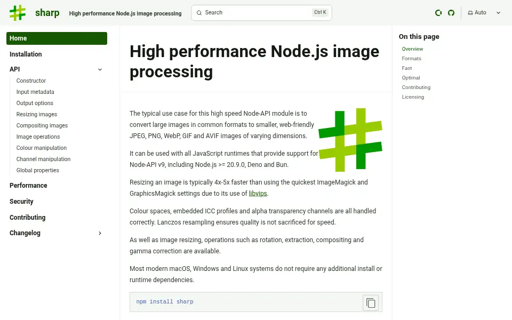
Task: Expand the Changelog section chevron
Action: 100,233
